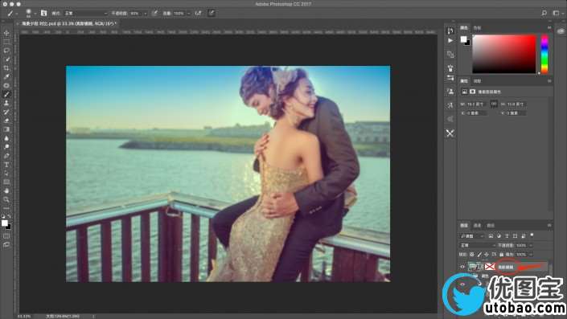Open the brush blend mode dropdown
This screenshot has height=319, width=567.
point(86,14)
